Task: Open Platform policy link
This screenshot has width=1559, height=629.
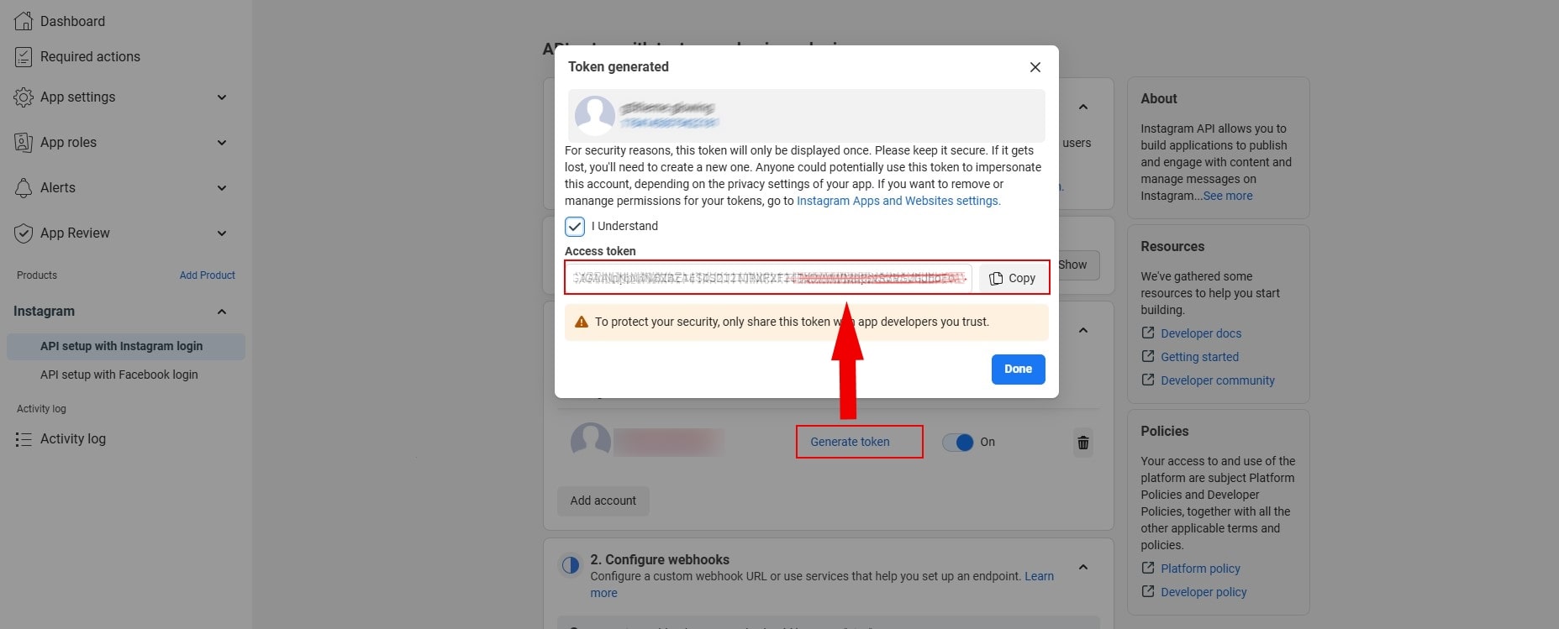Action: click(1200, 569)
